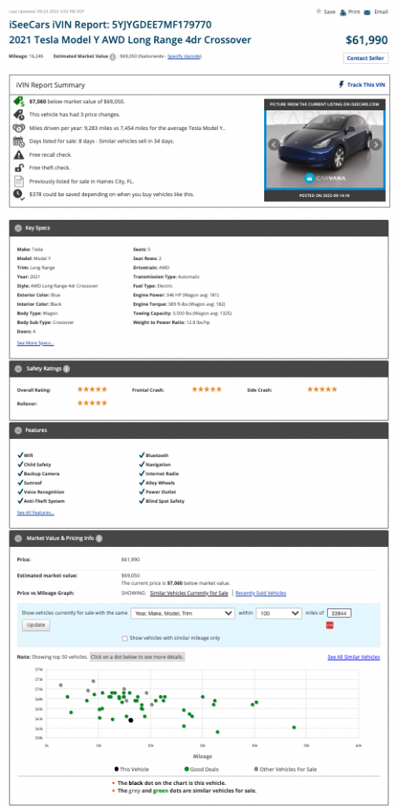Click the Save star icon
The height and width of the screenshot is (807, 397).
[x=318, y=11]
